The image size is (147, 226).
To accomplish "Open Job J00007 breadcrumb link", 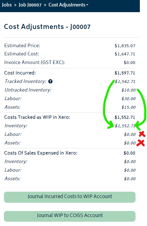I will tap(30, 5).
